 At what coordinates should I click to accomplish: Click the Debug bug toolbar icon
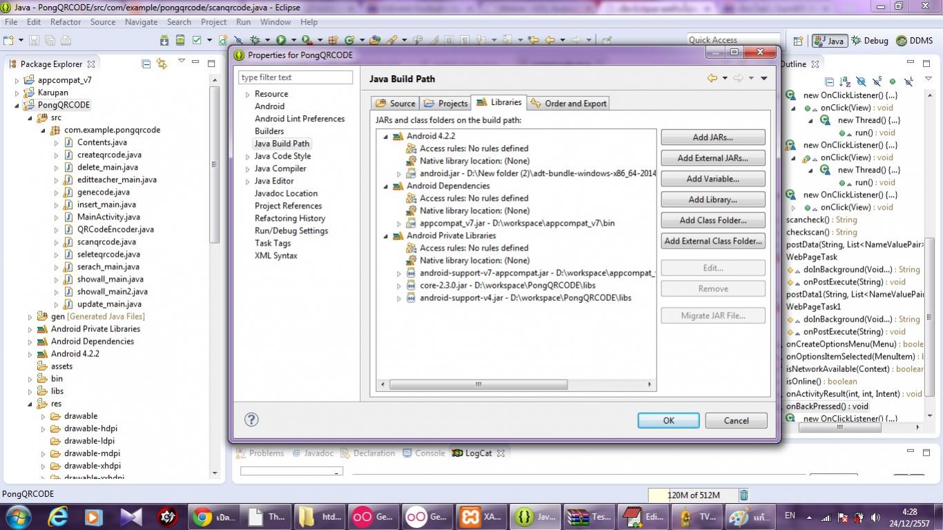255,40
